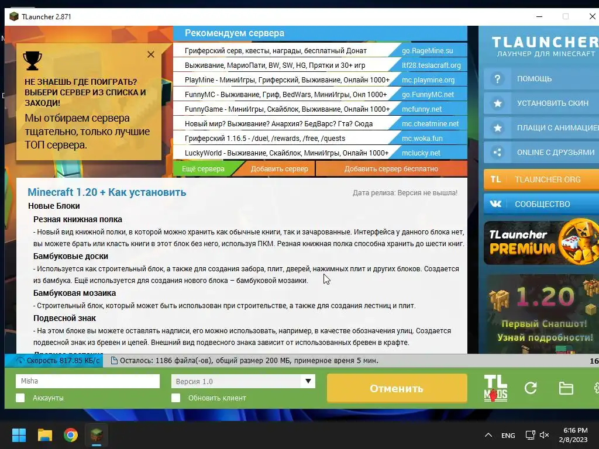Open the game folder icon
This screenshot has height=449, width=599.
tap(566, 388)
